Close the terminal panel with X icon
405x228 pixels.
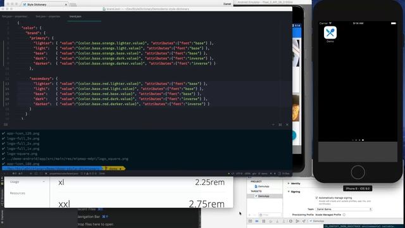point(287,125)
